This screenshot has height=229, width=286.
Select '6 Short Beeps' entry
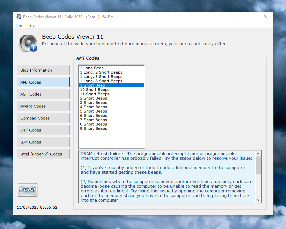112,115
